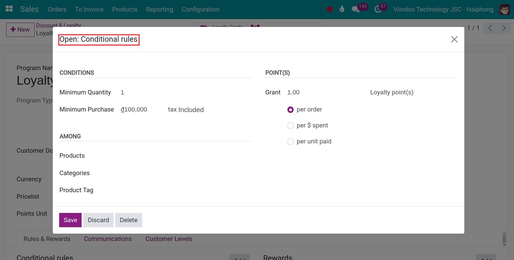Viewport: 514px width, 260px height.
Task: Click the red recording status dot
Action: (329, 9)
